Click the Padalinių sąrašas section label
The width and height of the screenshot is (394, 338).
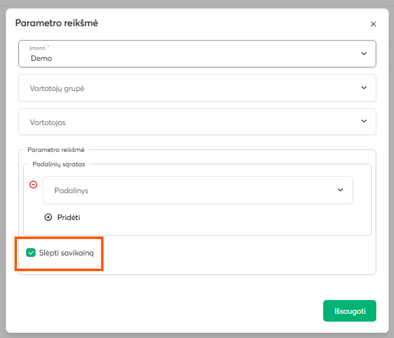coord(60,164)
